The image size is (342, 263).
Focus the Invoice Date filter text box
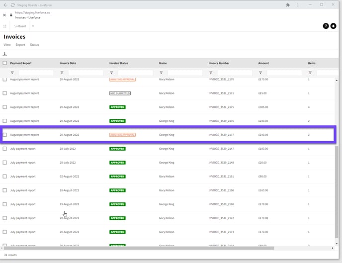pyautogui.click(x=85, y=73)
